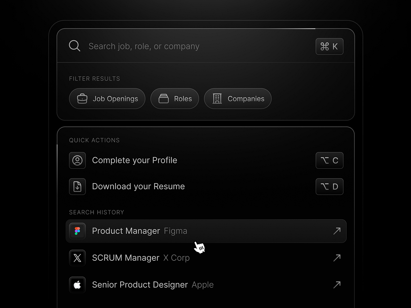Toggle the Roles filter chip
The width and height of the screenshot is (411, 308).
[175, 99]
